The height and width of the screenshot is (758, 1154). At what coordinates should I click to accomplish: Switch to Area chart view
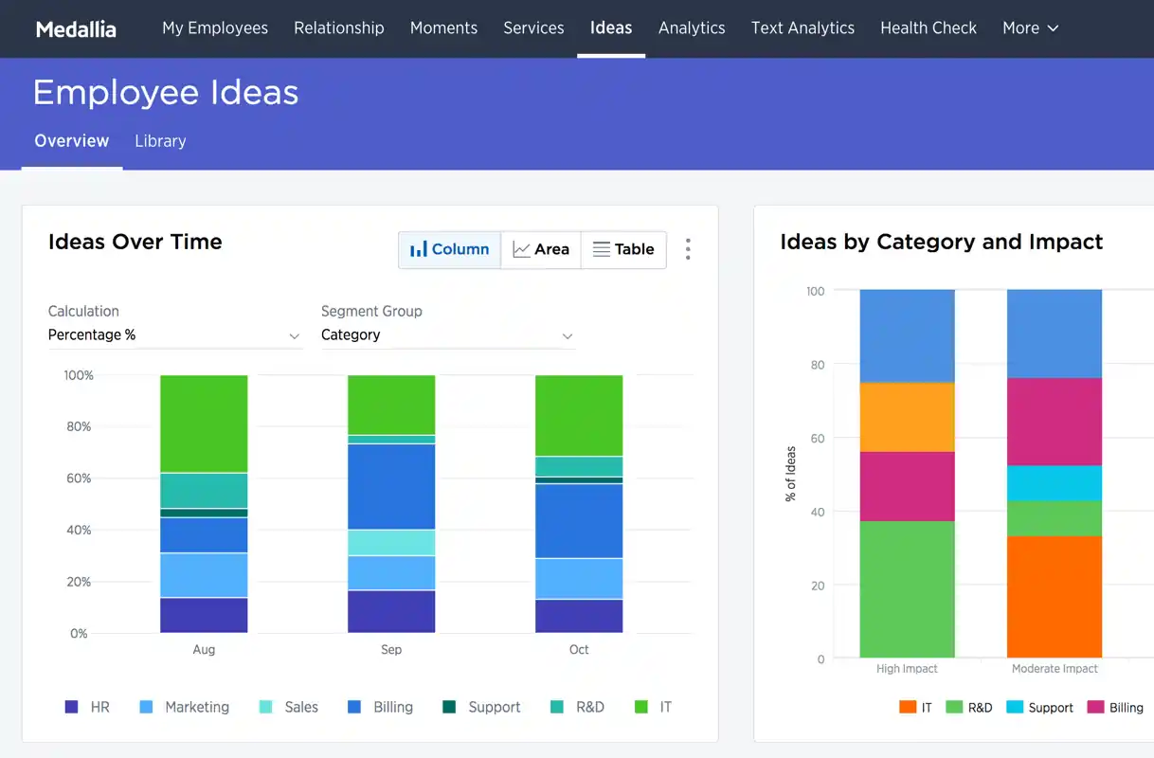pos(540,249)
